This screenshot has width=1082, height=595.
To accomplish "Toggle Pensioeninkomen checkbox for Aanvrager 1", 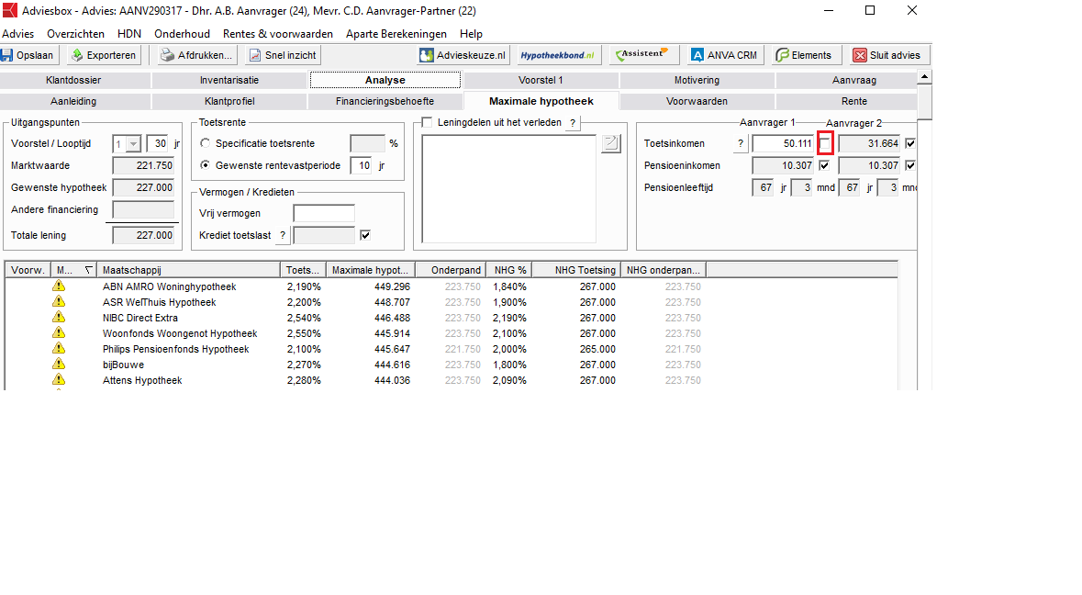I will (x=824, y=165).
